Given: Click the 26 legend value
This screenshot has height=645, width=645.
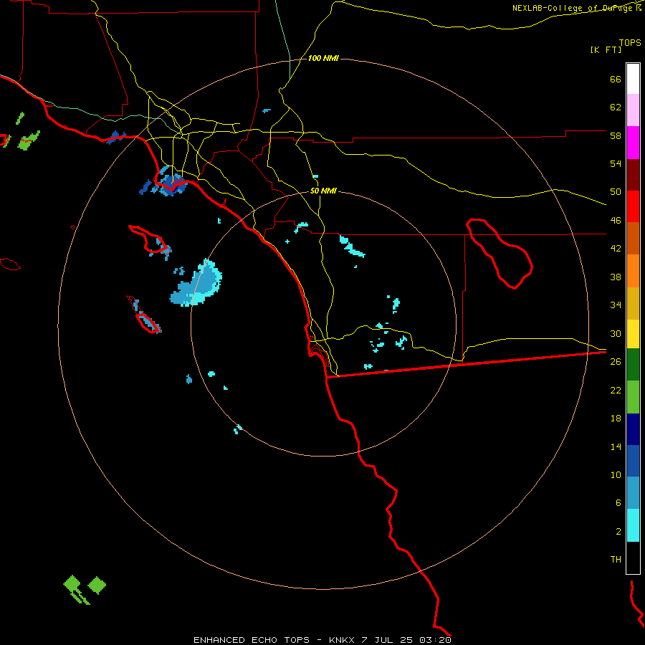Looking at the screenshot, I should pyautogui.click(x=616, y=362).
